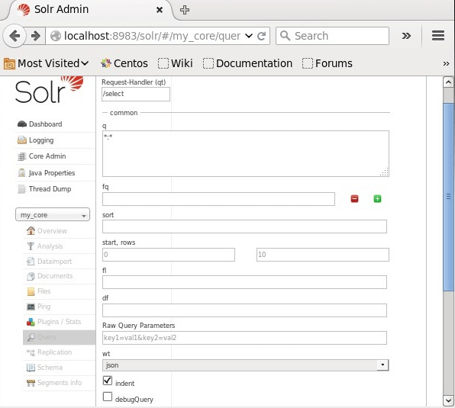The width and height of the screenshot is (455, 408).
Task: Click the start field showing 0
Action: tap(169, 255)
